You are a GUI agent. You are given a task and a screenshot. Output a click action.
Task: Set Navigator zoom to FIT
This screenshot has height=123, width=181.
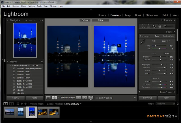pos(26,20)
